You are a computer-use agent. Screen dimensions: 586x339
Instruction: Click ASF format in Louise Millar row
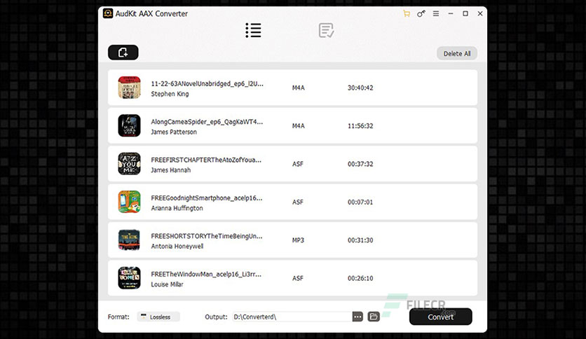point(297,278)
